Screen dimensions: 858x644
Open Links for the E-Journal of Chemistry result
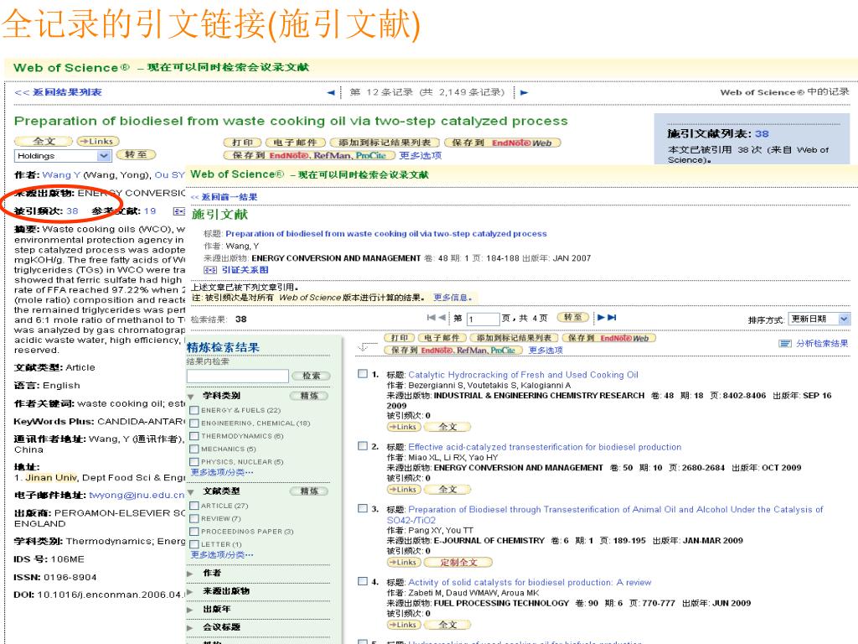point(404,563)
